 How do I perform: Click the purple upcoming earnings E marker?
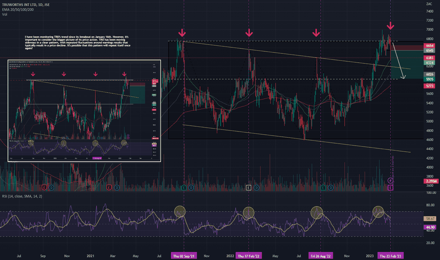point(390,188)
